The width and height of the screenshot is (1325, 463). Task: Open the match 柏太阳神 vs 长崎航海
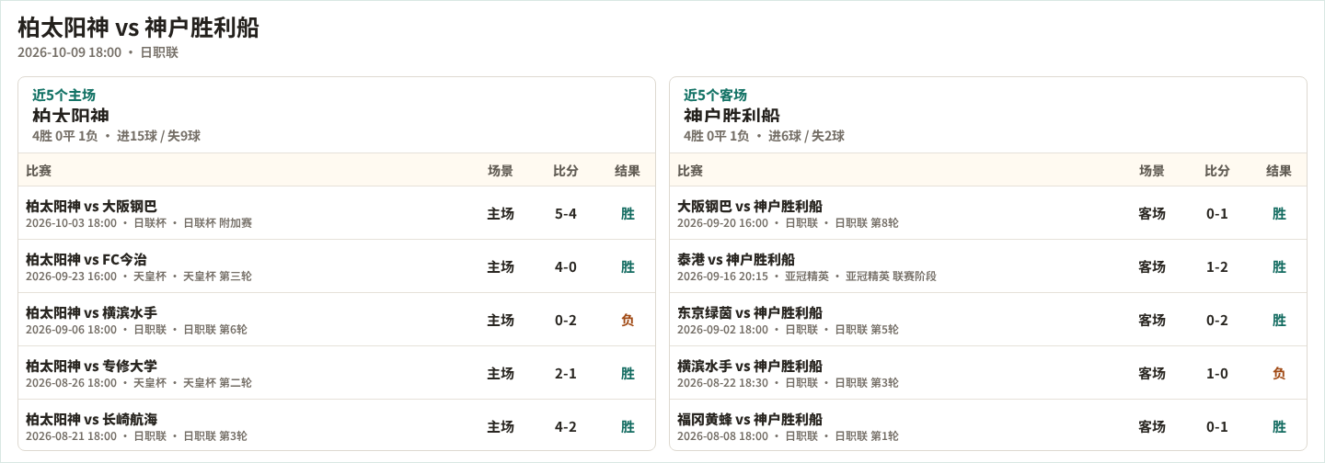(91, 419)
